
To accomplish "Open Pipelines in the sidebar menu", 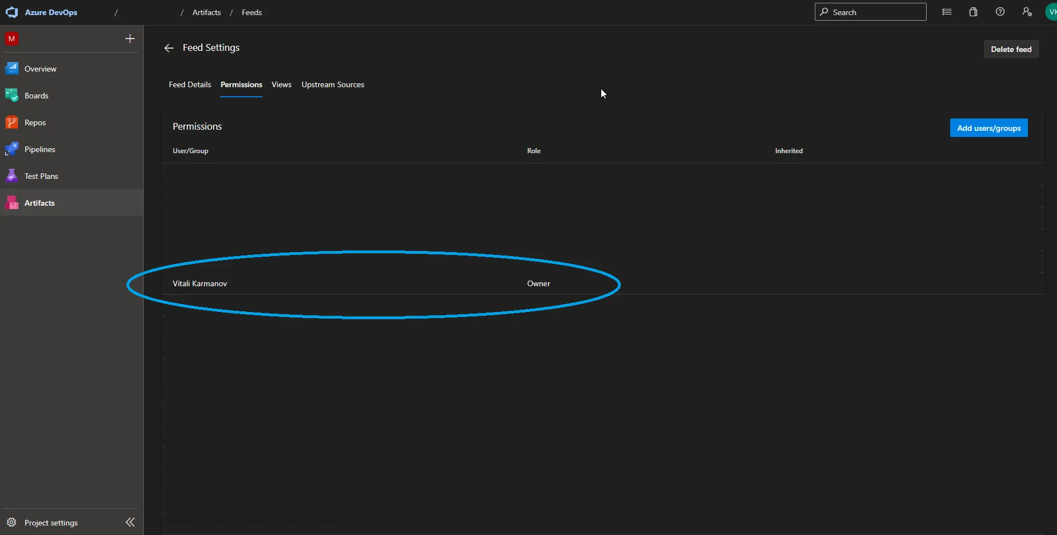I will tap(72, 149).
